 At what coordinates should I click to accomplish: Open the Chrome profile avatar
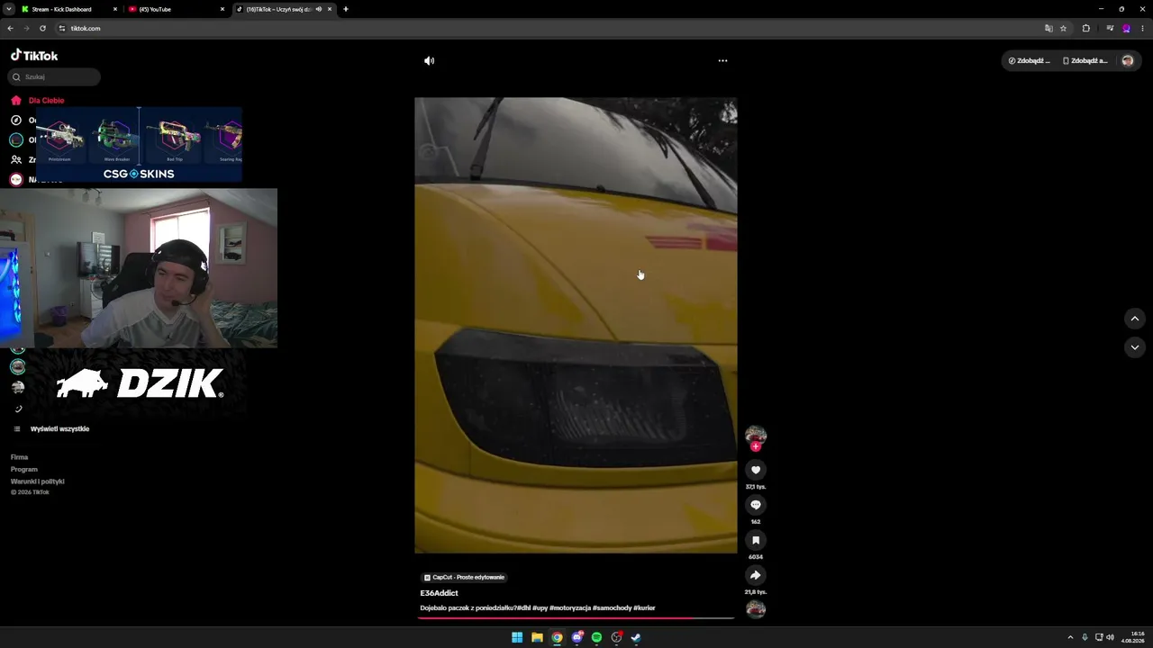1126,28
